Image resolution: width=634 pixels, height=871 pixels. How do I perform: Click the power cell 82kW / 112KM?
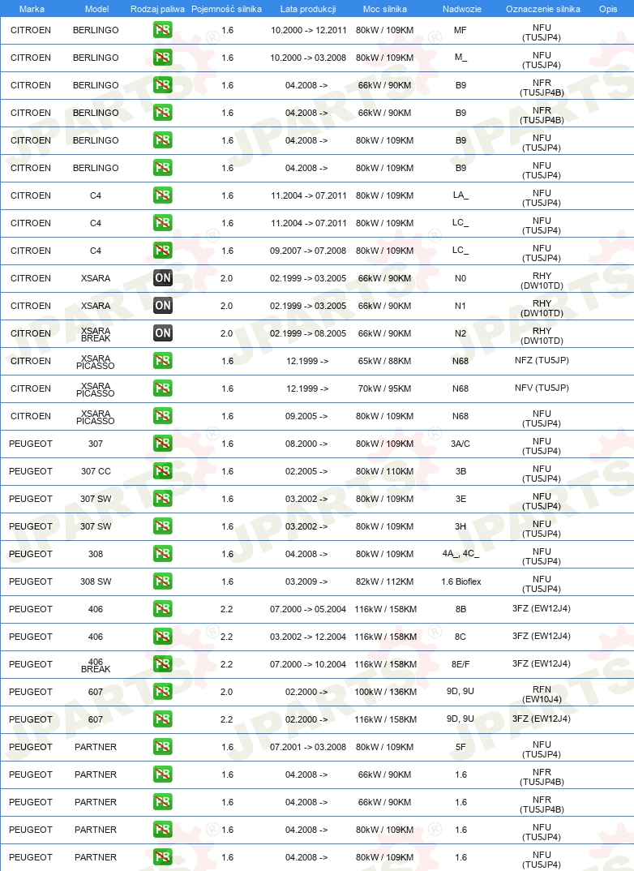point(385,581)
